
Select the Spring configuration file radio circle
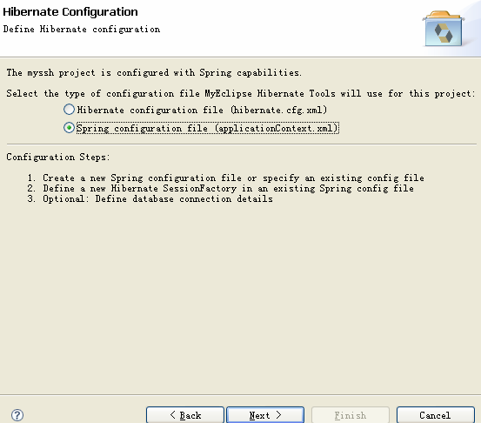click(x=69, y=127)
